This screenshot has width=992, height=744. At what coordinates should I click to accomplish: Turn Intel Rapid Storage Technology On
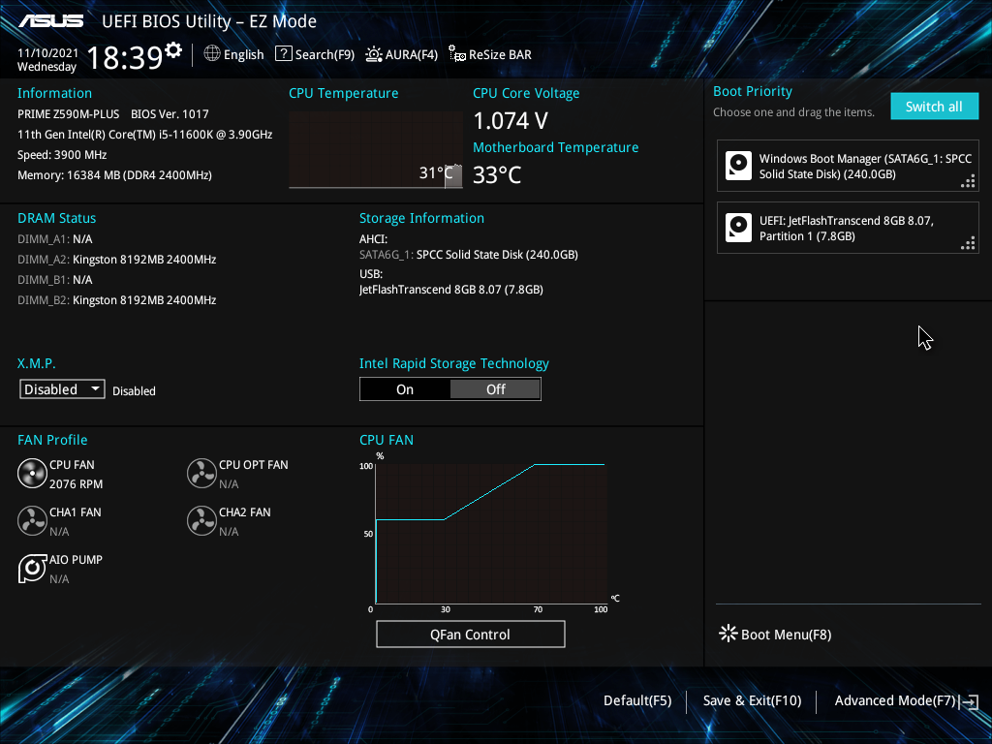pos(405,389)
